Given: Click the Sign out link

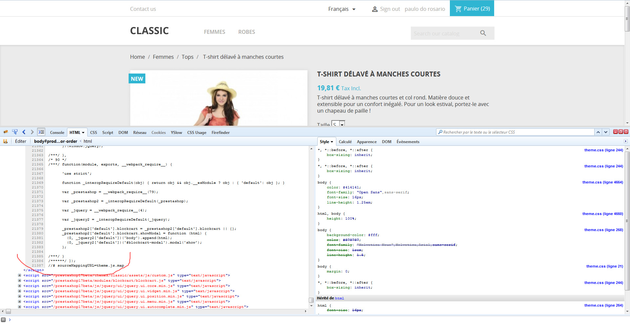Looking at the screenshot, I should pyautogui.click(x=390, y=9).
